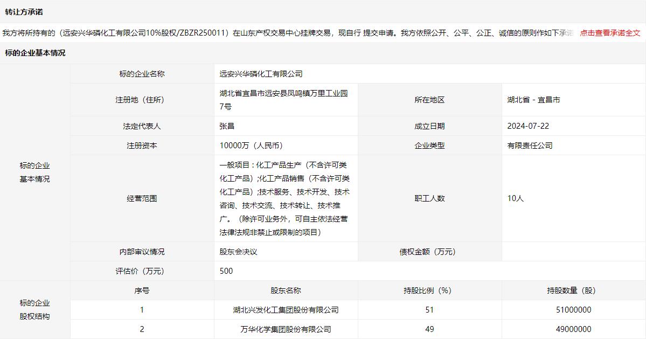This screenshot has height=339, width=646.
Task: Click the employee count value 10人
Action: (x=515, y=198)
